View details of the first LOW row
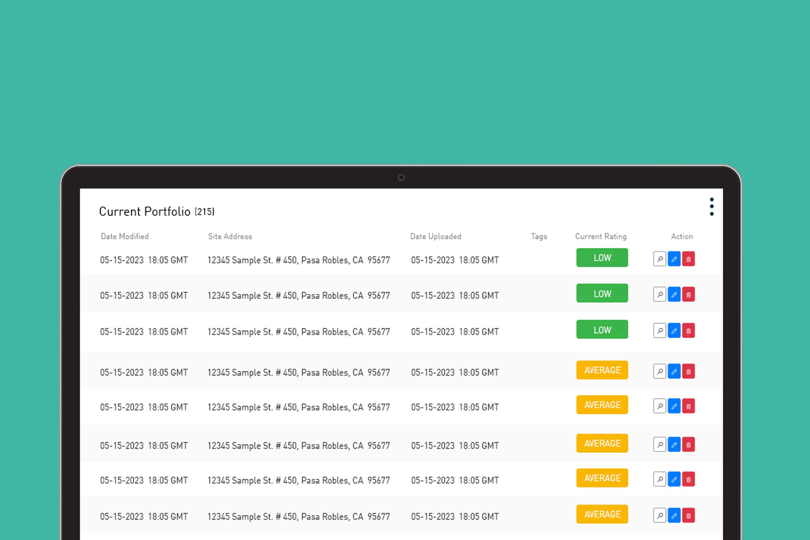Viewport: 810px width, 540px height. click(659, 259)
